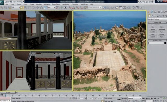The height and width of the screenshot is (102, 167).
Task: Click the New Scene icon in quick access toolbar
Action: [6, 2]
